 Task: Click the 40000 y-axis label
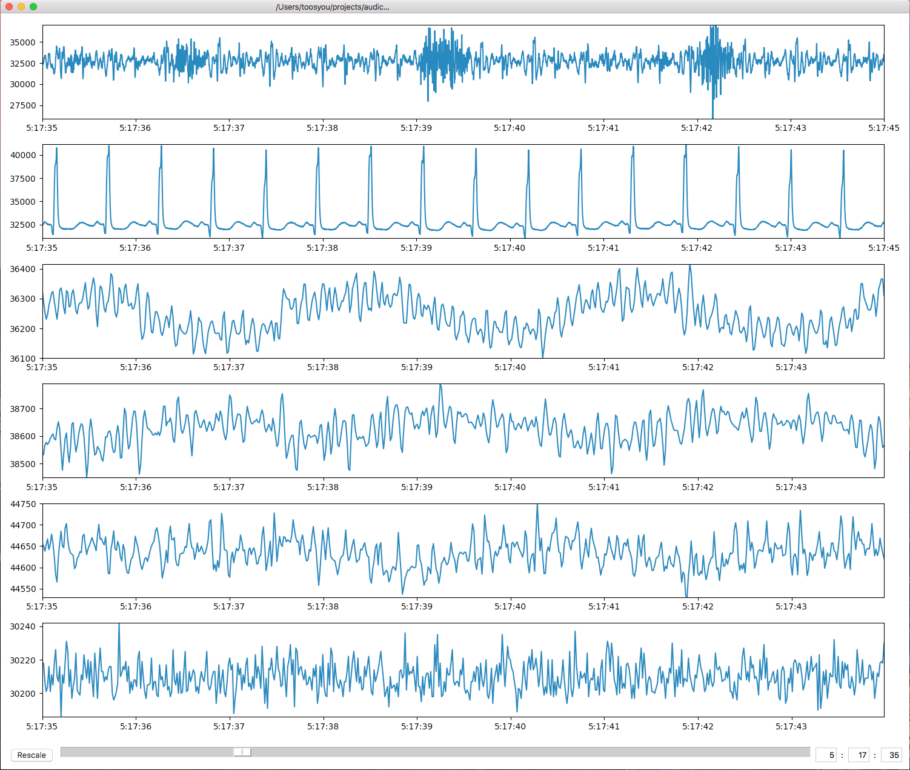pos(23,155)
